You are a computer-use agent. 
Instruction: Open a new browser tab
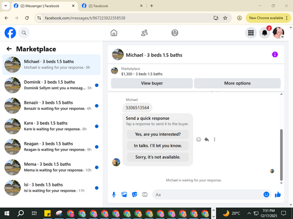(x=152, y=6)
